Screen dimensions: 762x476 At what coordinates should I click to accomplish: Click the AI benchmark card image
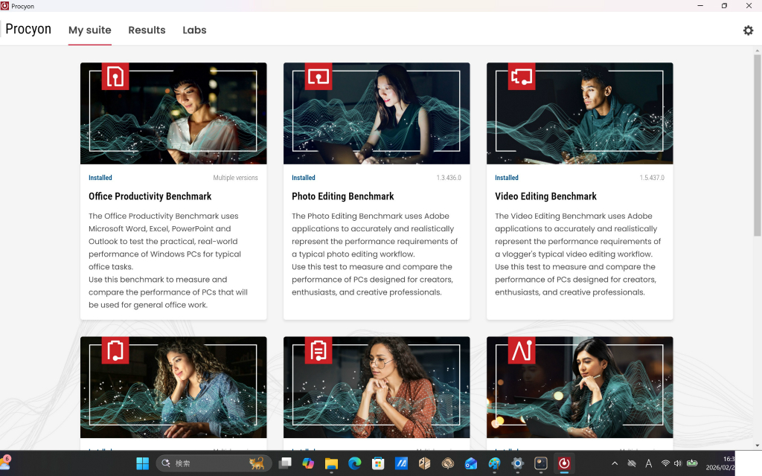(580, 387)
